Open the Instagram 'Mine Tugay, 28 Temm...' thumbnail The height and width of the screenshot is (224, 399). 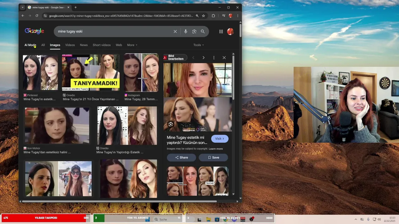click(x=141, y=72)
